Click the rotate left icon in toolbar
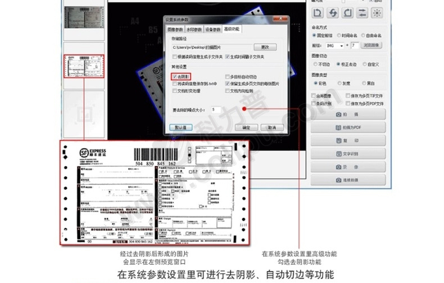 tap(318, 12)
